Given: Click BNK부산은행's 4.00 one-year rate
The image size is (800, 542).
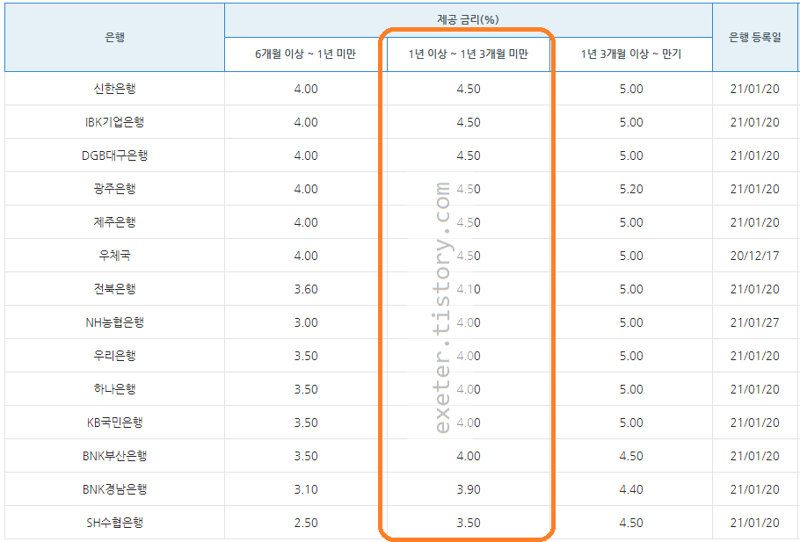Looking at the screenshot, I should pyautogui.click(x=469, y=456).
